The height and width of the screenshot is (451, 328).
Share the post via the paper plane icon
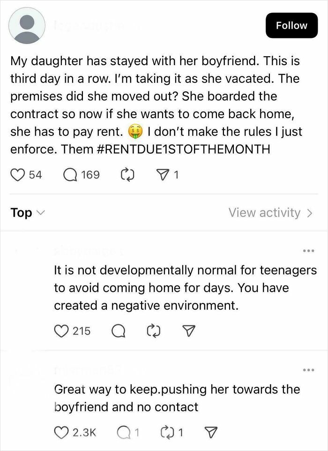(162, 174)
